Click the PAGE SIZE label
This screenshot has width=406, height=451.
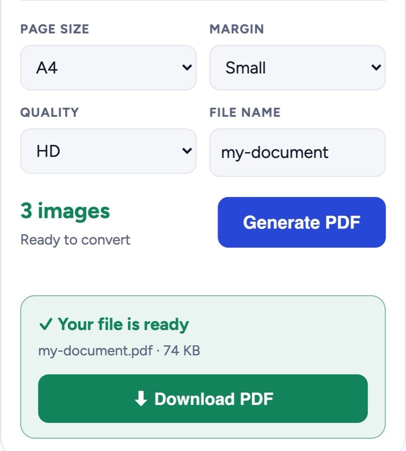point(55,29)
